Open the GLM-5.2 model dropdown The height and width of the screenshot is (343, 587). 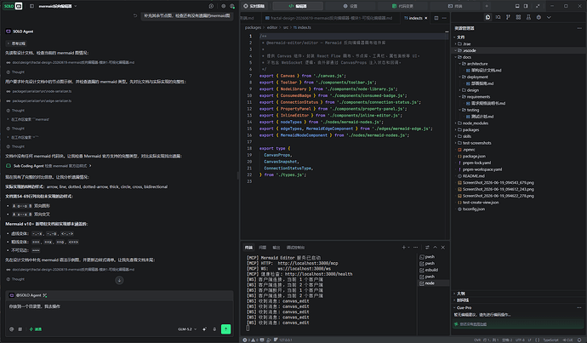click(x=187, y=329)
